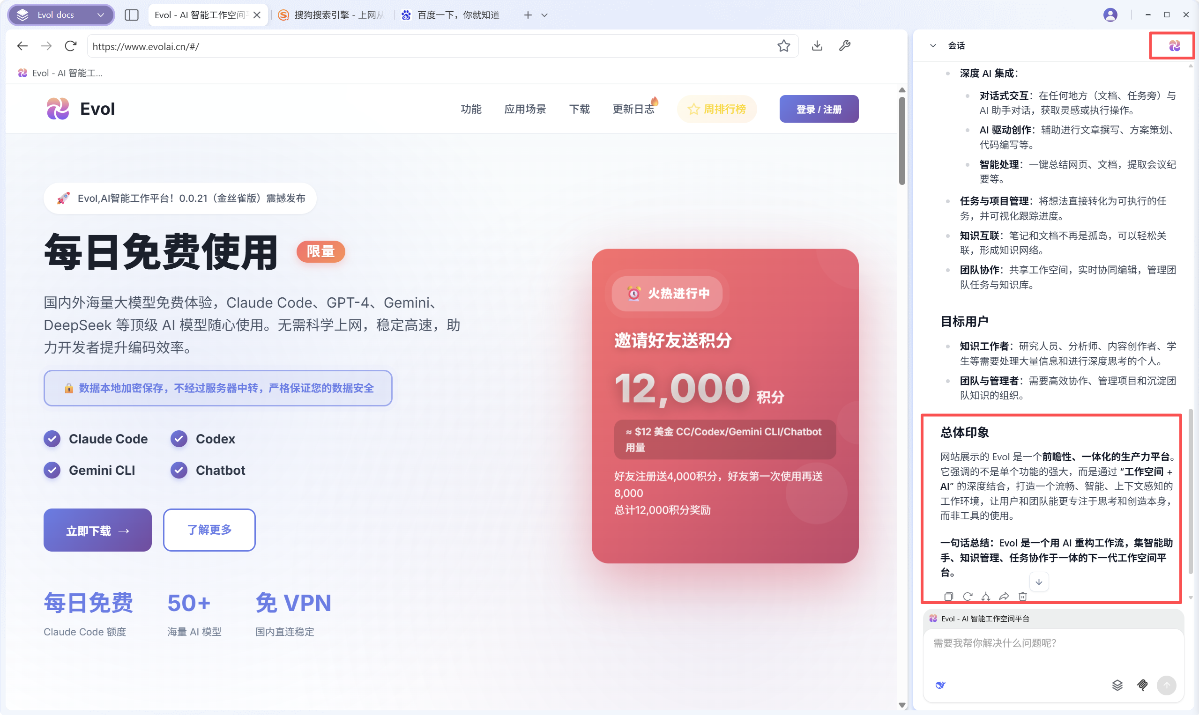Bookmark the page with the star icon

coord(783,46)
